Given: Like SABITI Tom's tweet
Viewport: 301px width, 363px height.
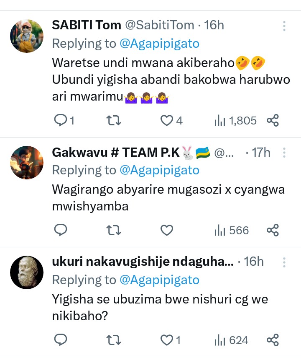Looking at the screenshot, I should (x=167, y=121).
